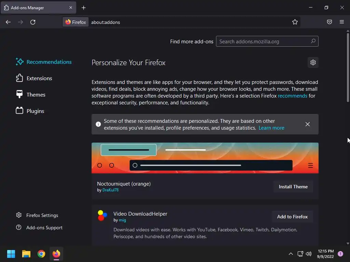This screenshot has height=262, width=350.
Task: Click the Recommendations sparkle icon
Action: coord(19,62)
